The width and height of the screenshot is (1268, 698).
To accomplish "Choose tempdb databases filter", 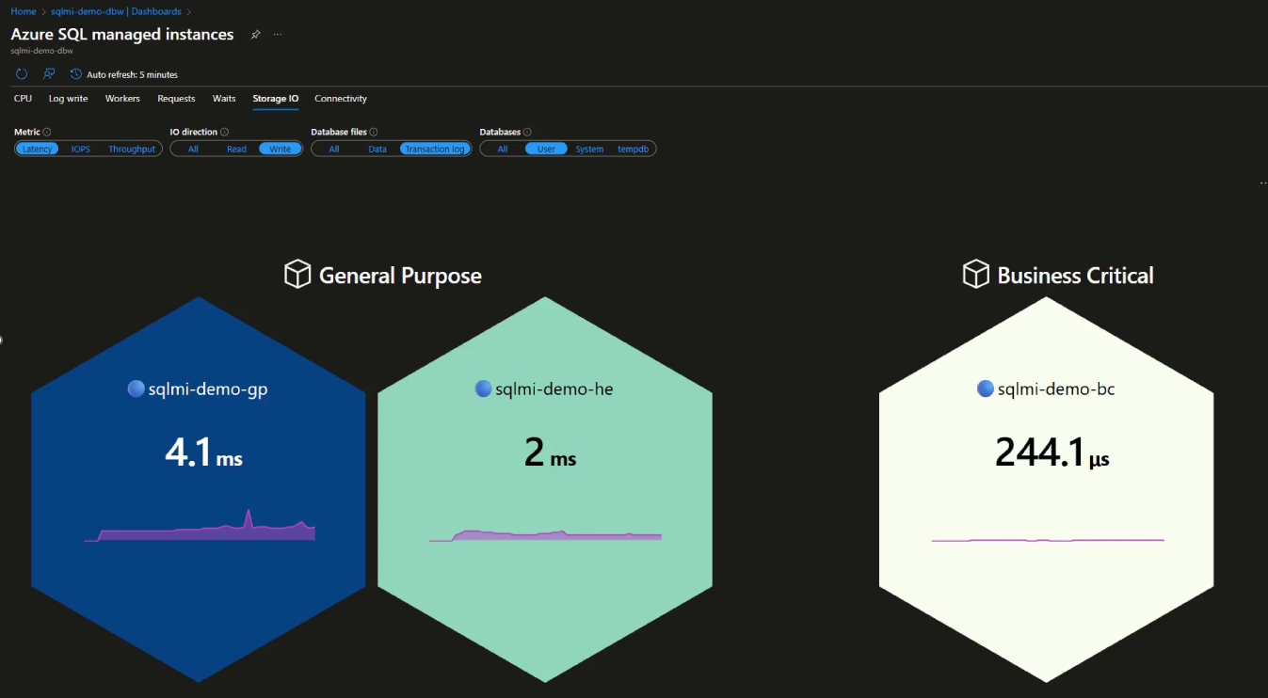I will click(x=634, y=149).
